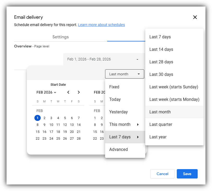The height and width of the screenshot is (191, 212).
Task: Navigate to the previous month with the left chevron
Action: 68,92
